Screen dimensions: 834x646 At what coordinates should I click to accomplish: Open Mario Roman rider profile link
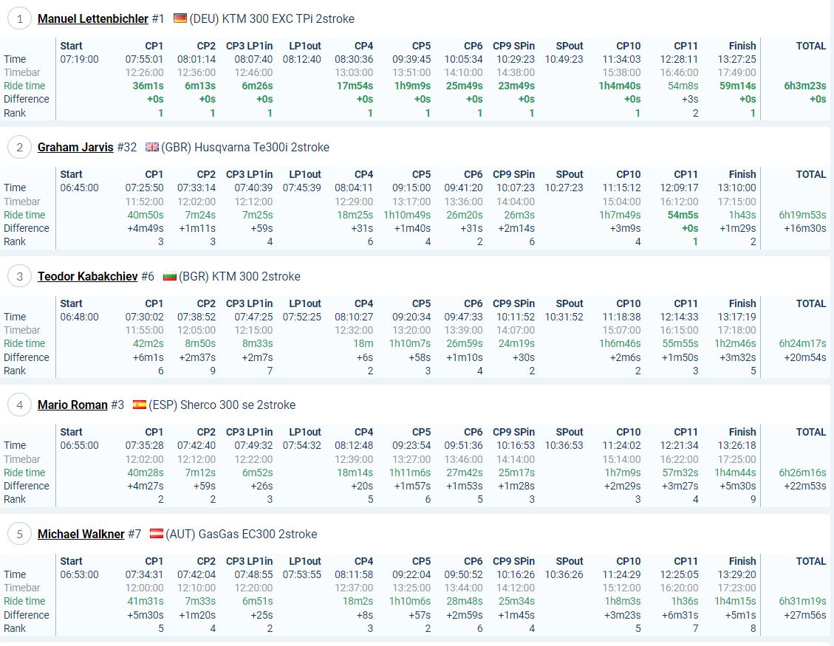click(72, 405)
